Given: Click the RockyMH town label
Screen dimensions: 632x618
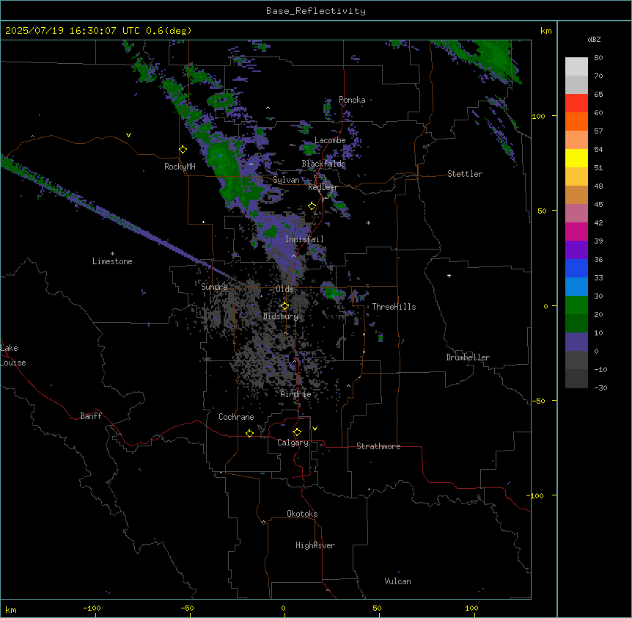Looking at the screenshot, I should [180, 167].
